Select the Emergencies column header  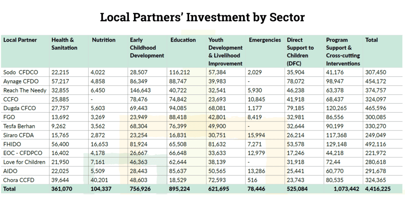pyautogui.click(x=265, y=40)
